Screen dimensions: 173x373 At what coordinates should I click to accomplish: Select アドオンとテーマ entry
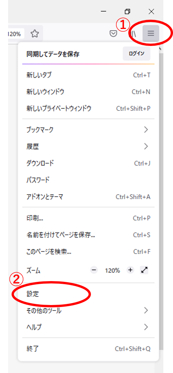coord(88,197)
